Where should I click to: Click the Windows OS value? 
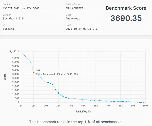point(8,29)
